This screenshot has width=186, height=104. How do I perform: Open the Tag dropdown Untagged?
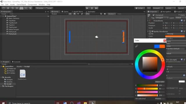coord(162,18)
